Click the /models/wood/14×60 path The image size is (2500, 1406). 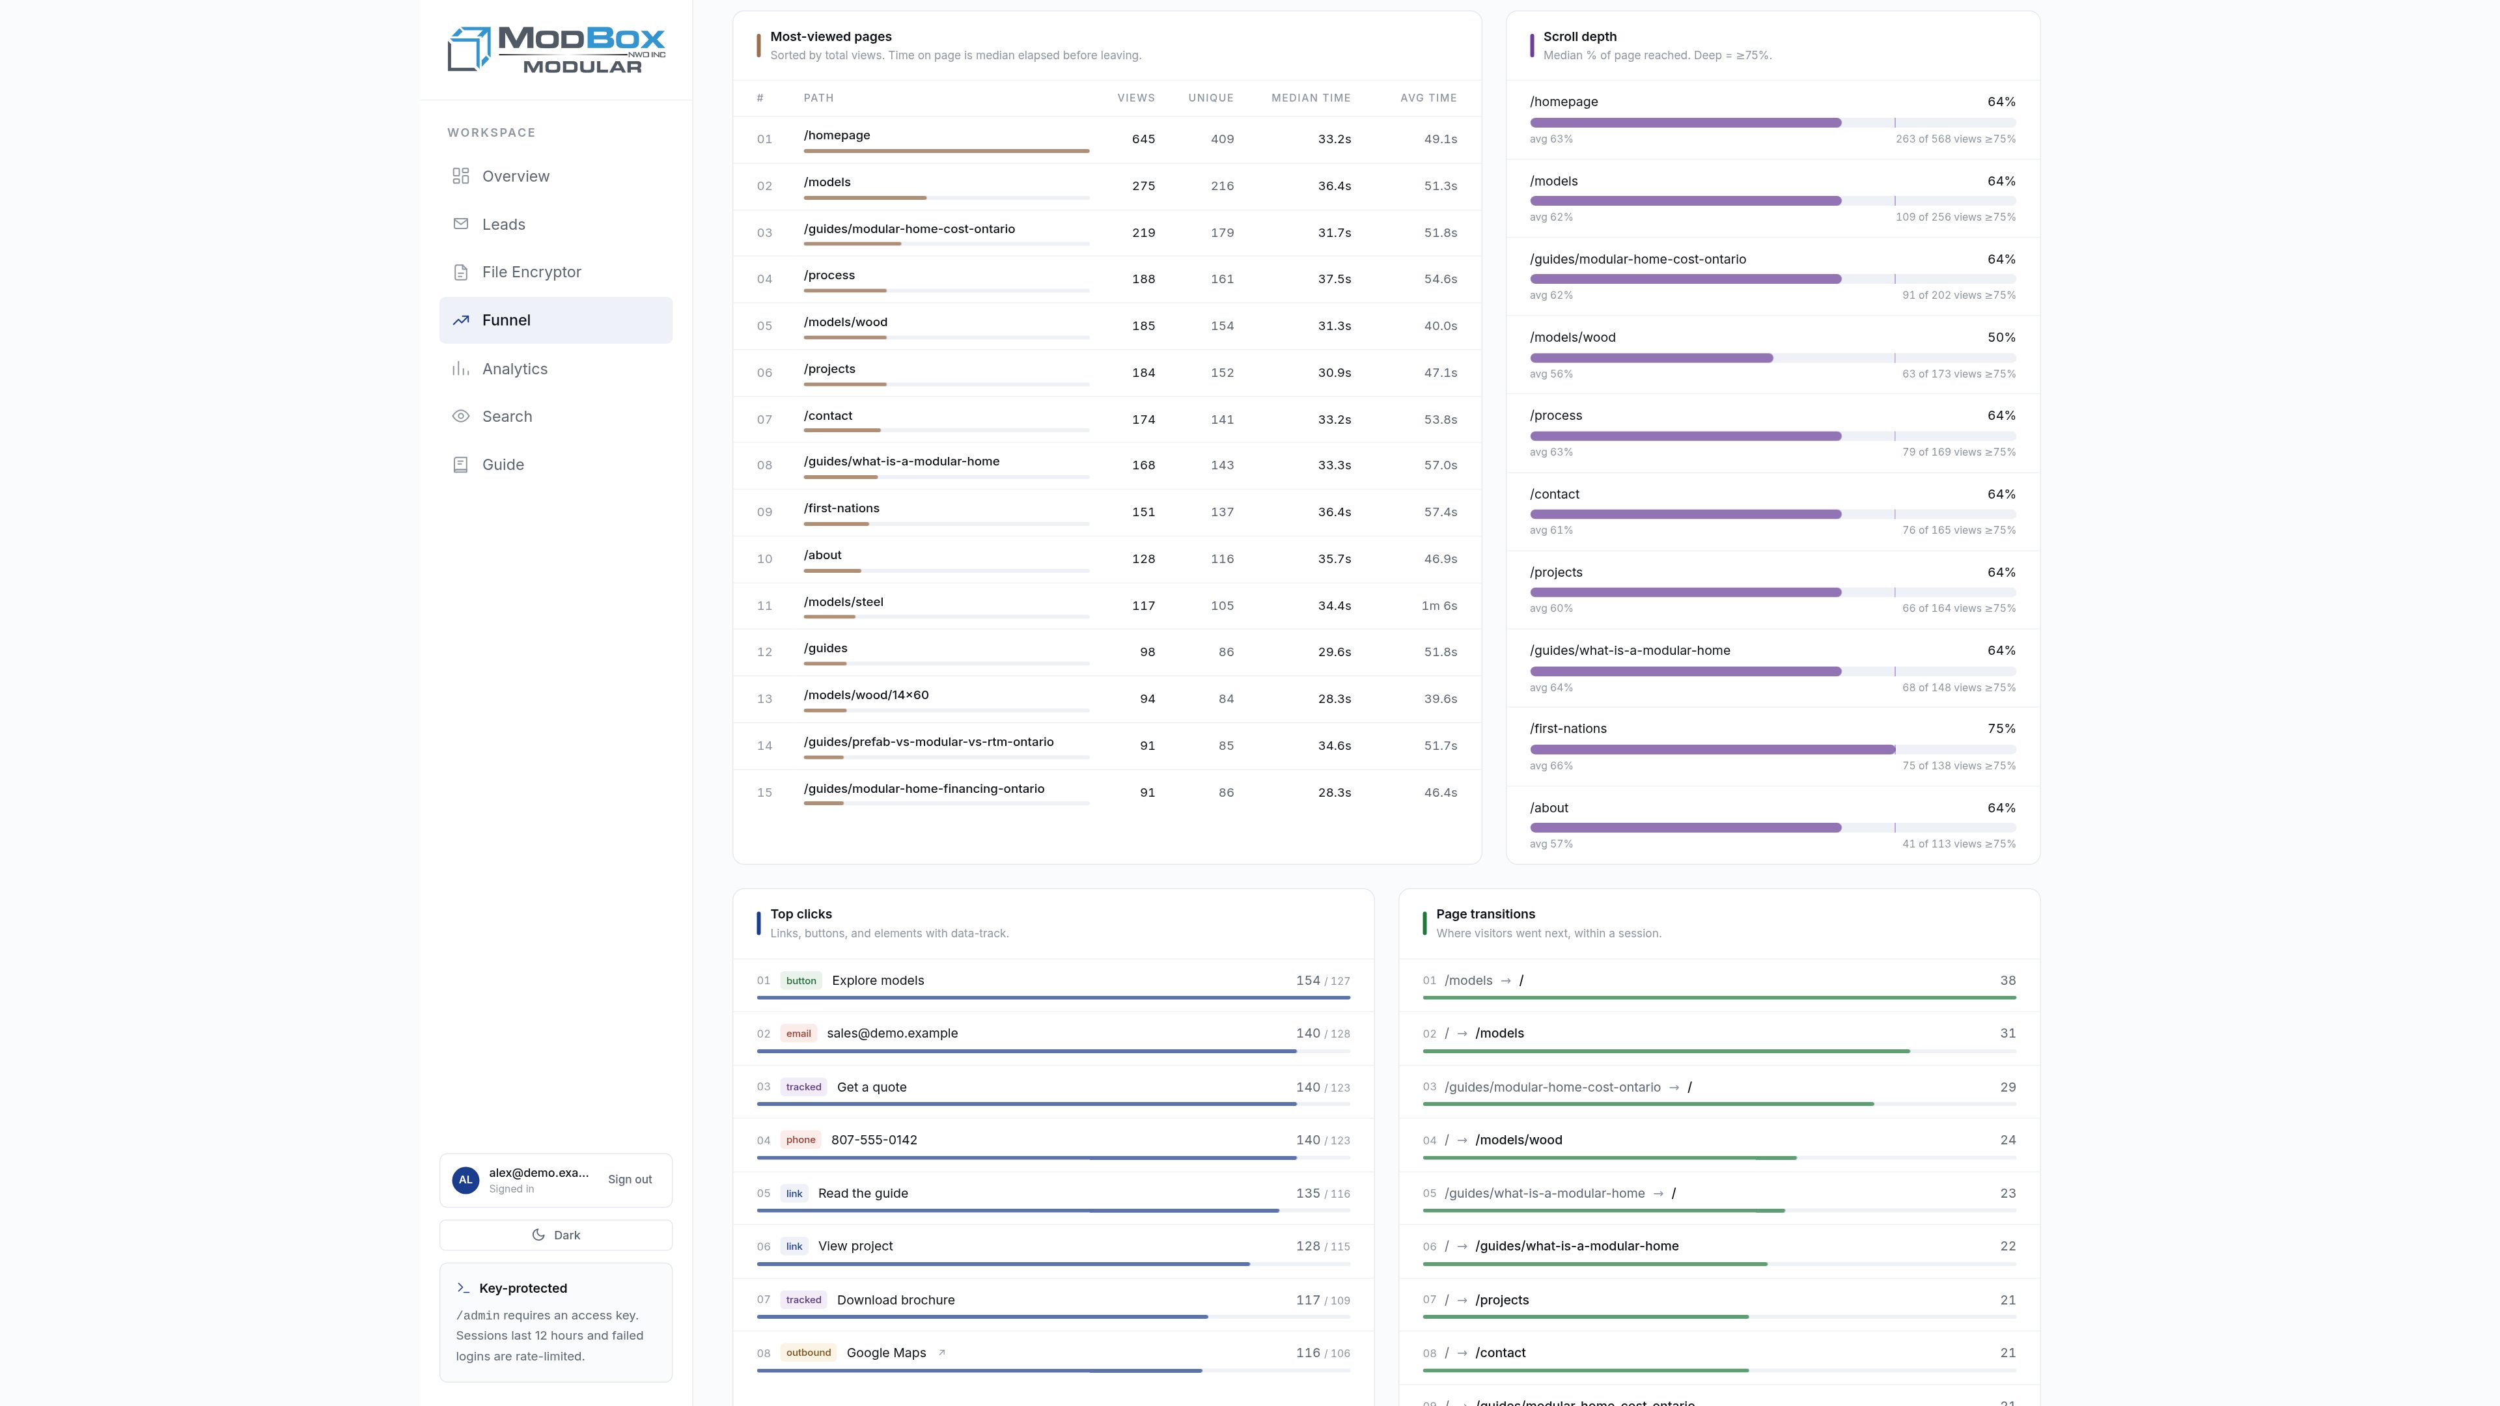pos(866,696)
